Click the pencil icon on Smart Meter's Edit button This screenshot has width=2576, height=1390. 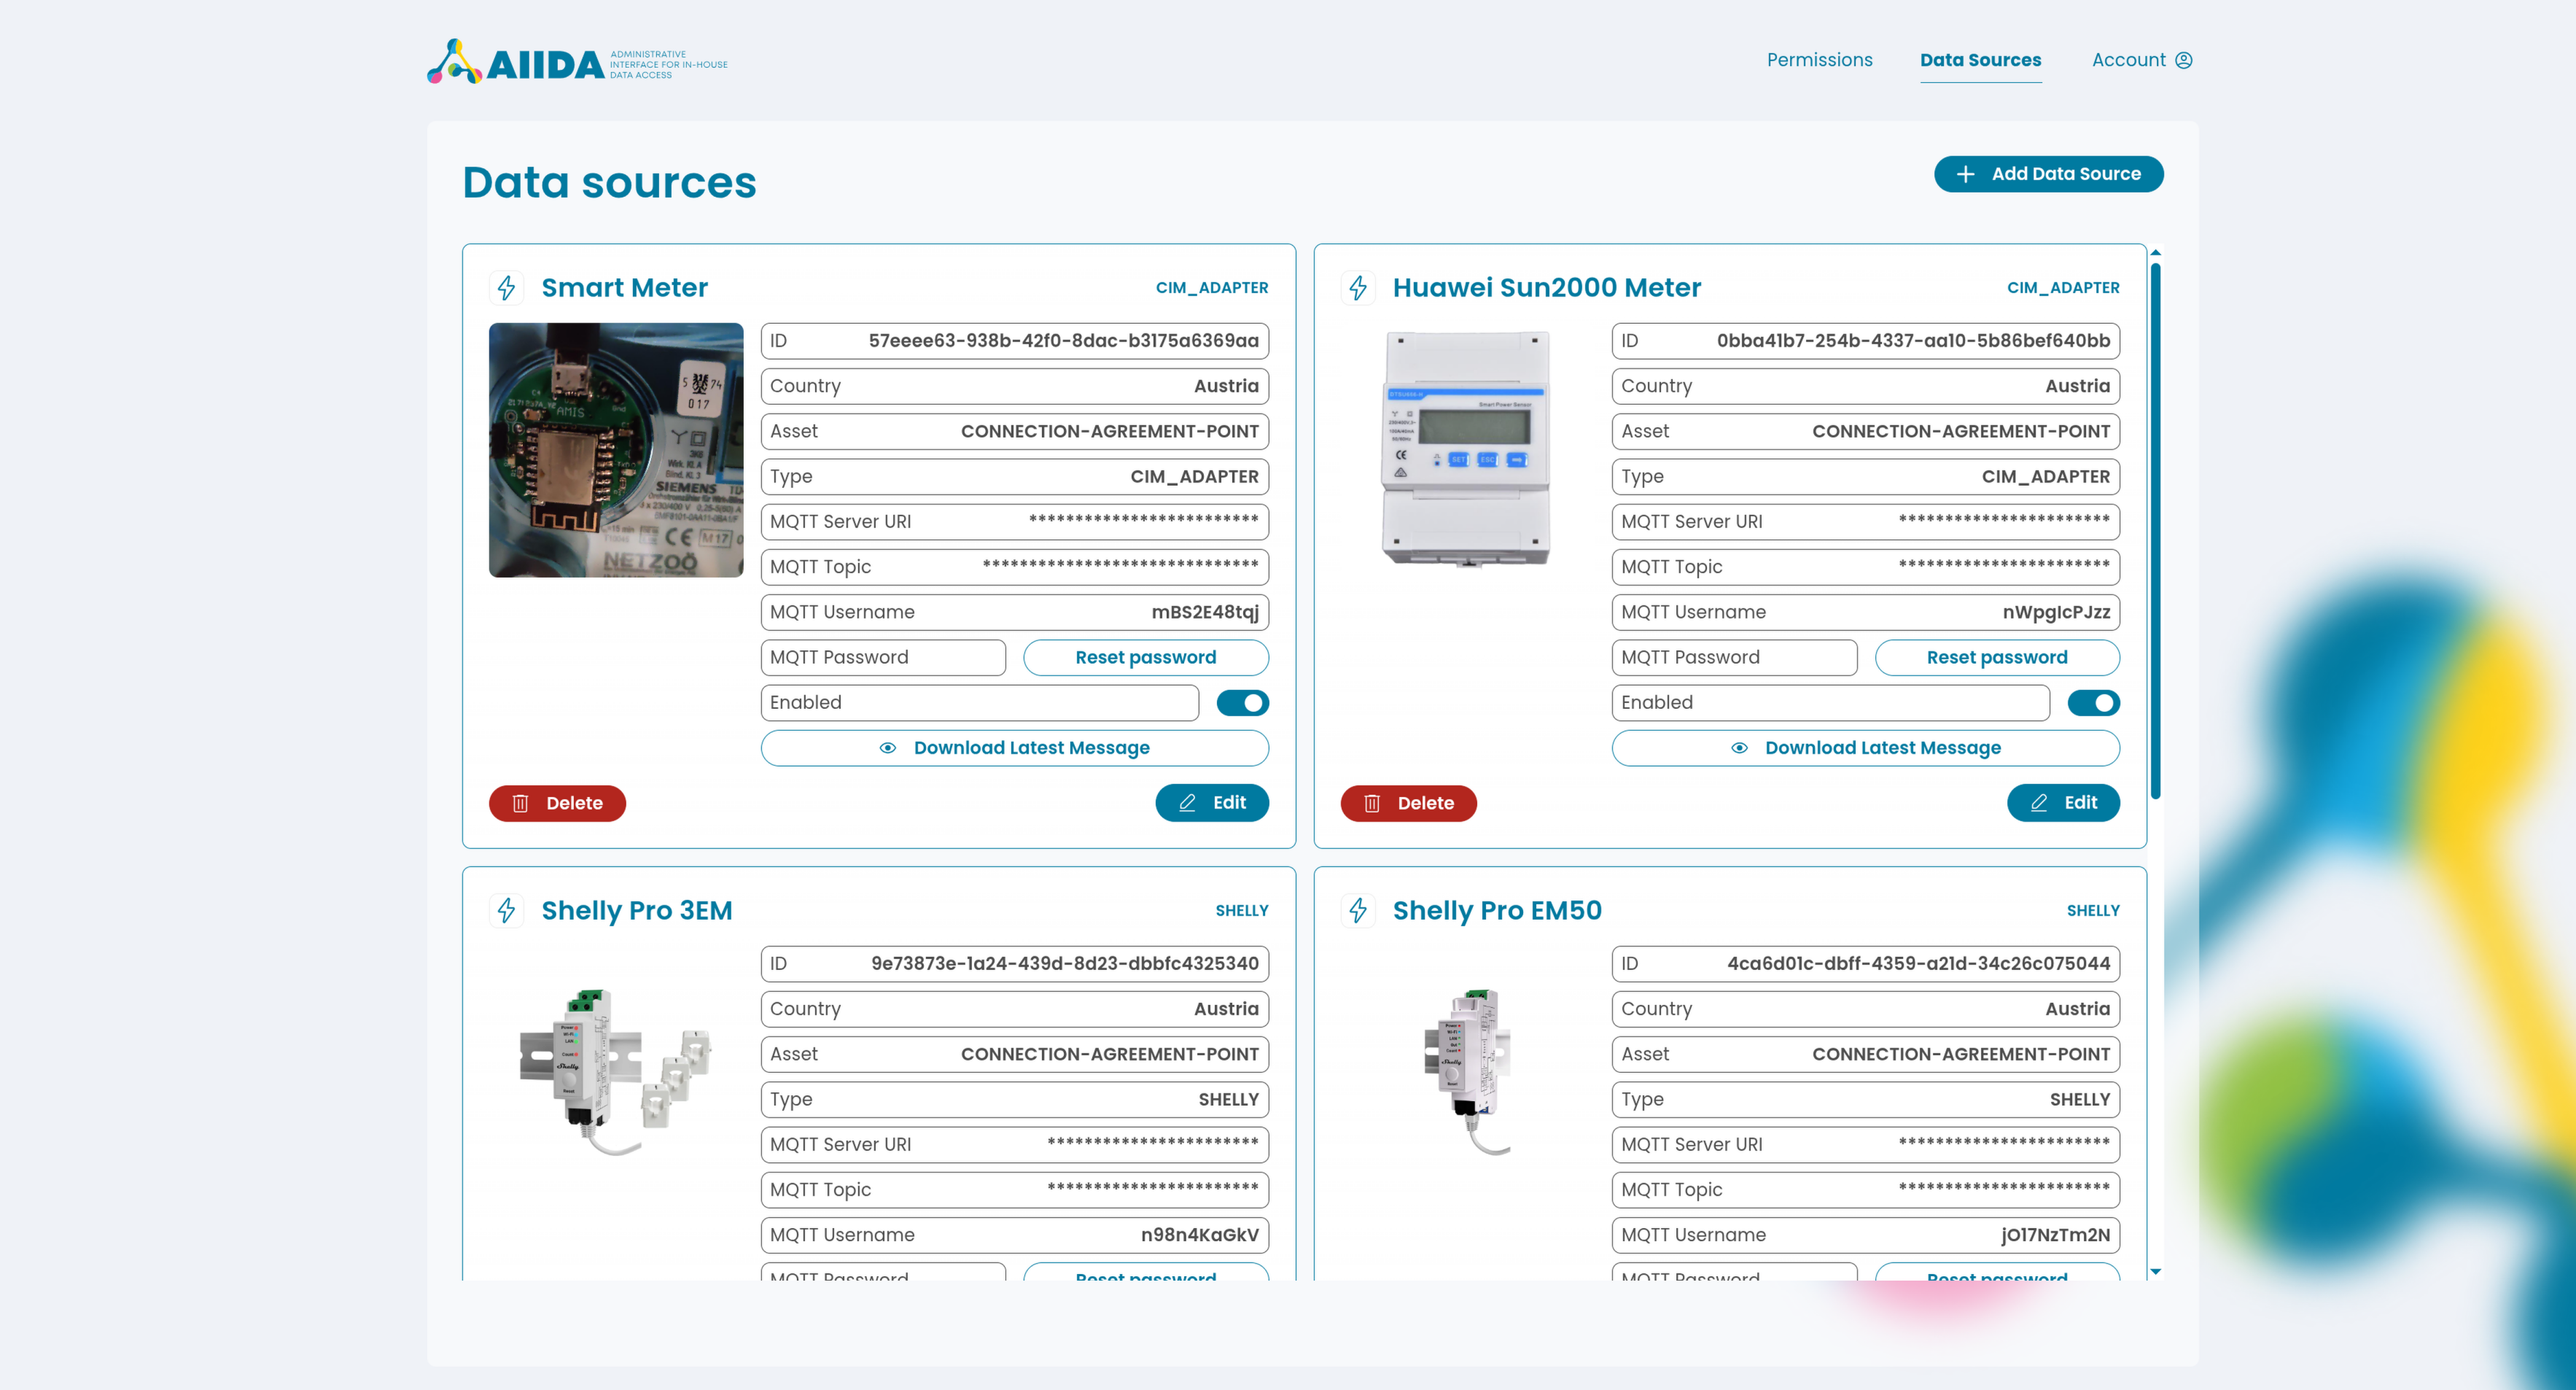click(1187, 802)
